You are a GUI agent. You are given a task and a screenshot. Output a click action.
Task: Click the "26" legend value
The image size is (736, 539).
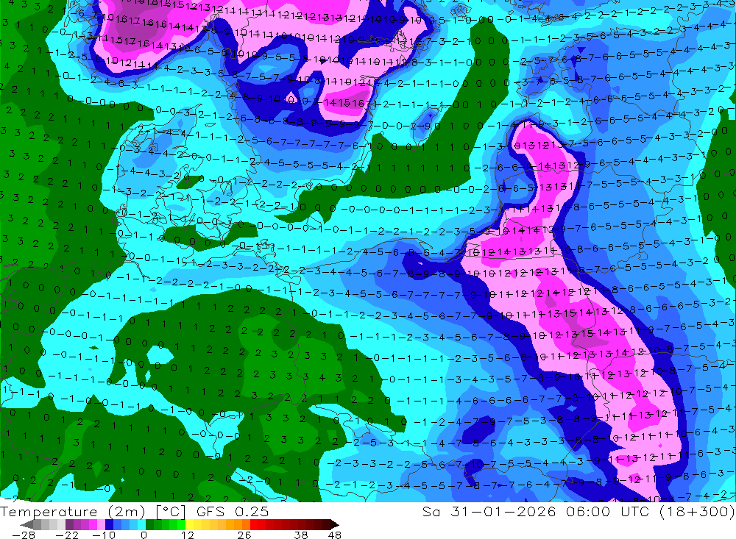pyautogui.click(x=244, y=535)
